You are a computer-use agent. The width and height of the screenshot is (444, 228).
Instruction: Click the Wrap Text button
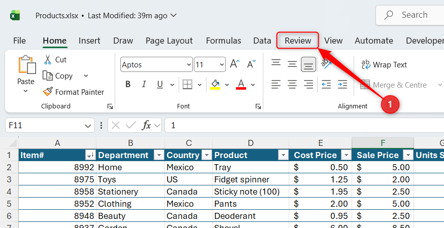pos(384,65)
